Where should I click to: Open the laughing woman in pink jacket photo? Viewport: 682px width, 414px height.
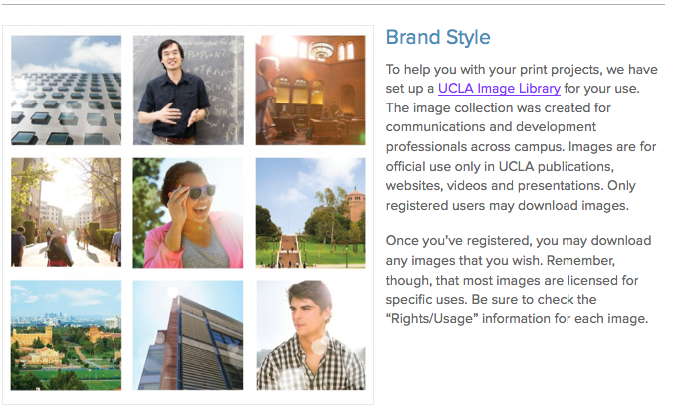(x=188, y=213)
